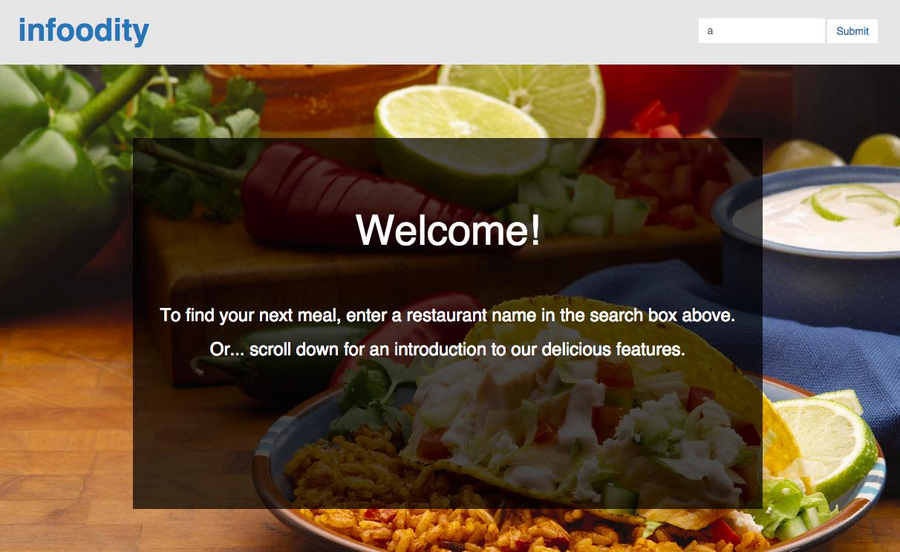Screen dimensions: 900x552
Task: Click the Submit button beside the search box
Action: coord(852,31)
